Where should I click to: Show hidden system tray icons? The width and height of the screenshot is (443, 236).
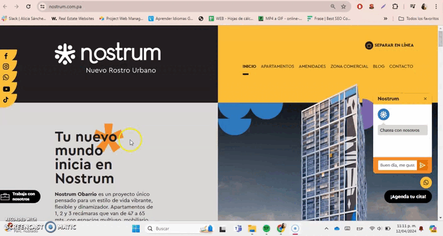point(326,229)
